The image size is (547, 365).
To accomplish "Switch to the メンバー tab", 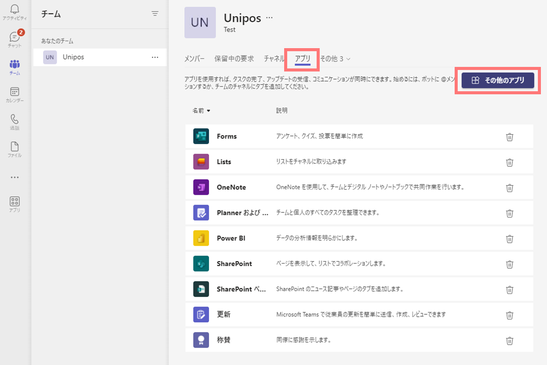I will click(x=194, y=59).
